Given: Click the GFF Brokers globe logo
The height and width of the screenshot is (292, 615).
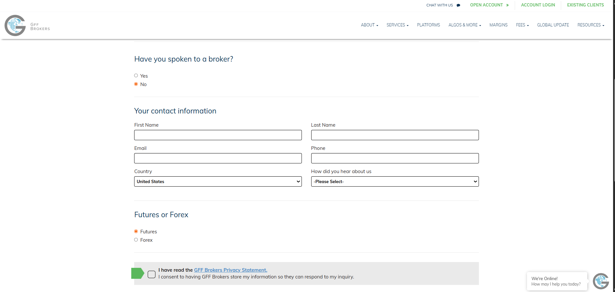Looking at the screenshot, I should click(x=15, y=25).
